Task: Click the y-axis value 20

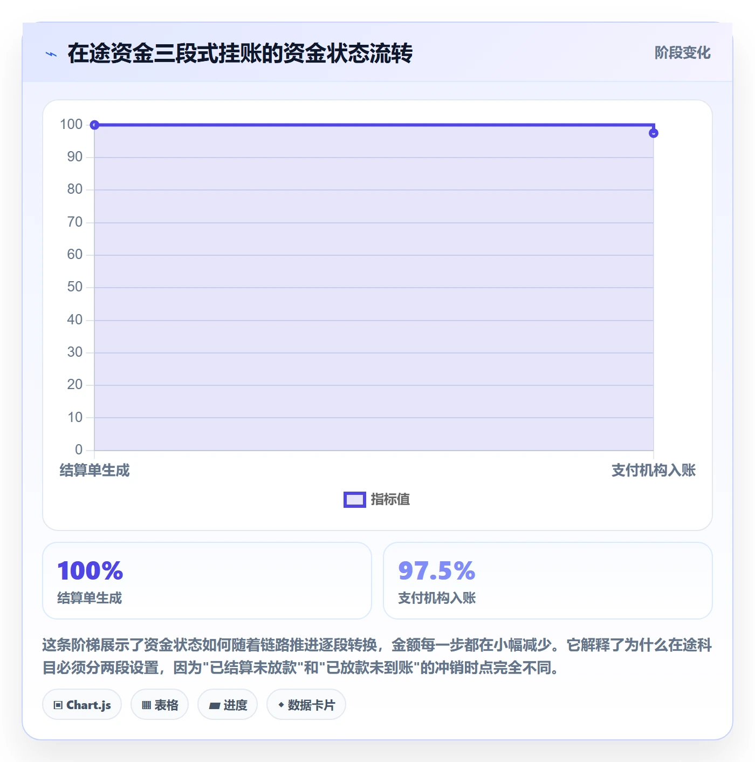Action: [x=75, y=385]
